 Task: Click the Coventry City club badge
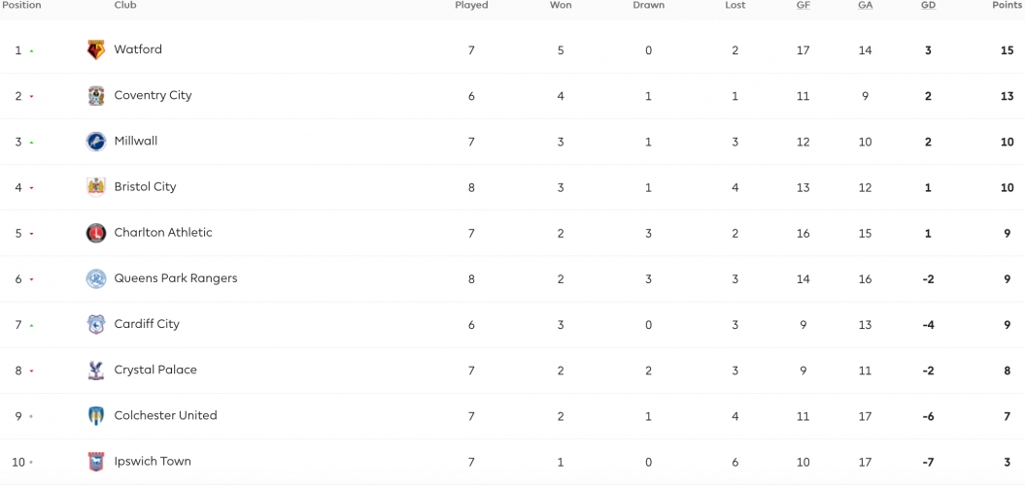[x=96, y=96]
